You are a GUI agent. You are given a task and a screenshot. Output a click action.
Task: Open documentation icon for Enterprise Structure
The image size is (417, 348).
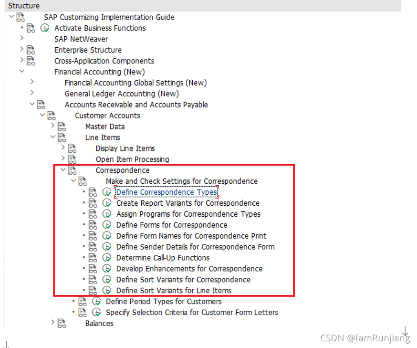[31, 50]
